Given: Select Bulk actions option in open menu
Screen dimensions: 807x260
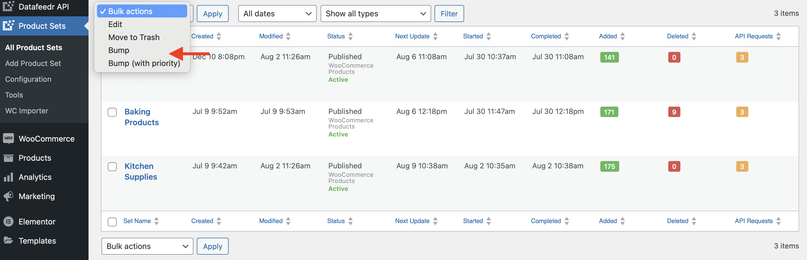Looking at the screenshot, I should point(142,11).
